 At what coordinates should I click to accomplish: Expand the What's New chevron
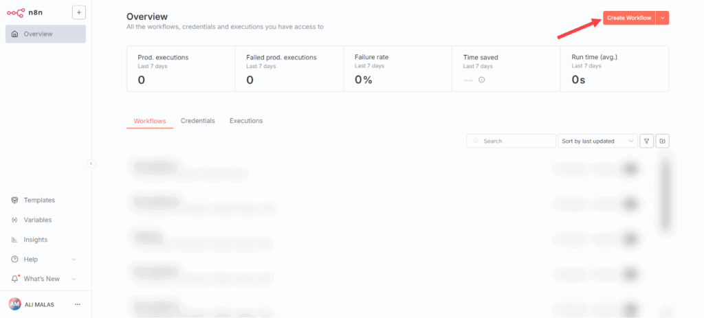[74, 279]
